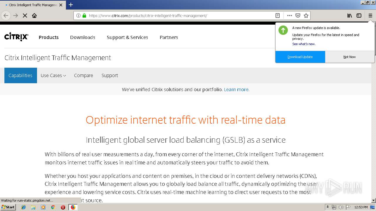Save page to Pocket
The width and height of the screenshot is (376, 211).
point(298,16)
